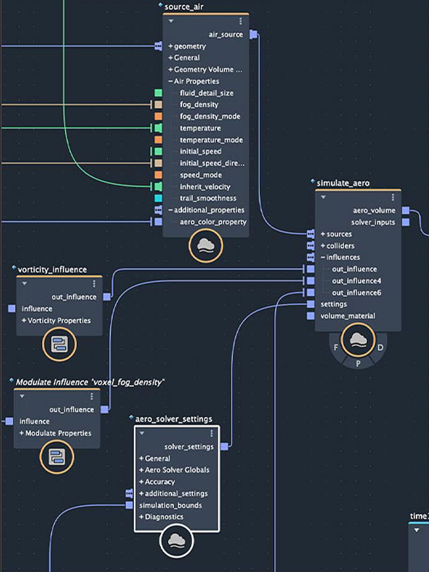Click the simulate_aero settings input port
429x572 pixels.
pos(310,304)
